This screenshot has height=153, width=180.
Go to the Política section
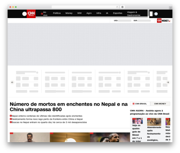click(x=57, y=13)
